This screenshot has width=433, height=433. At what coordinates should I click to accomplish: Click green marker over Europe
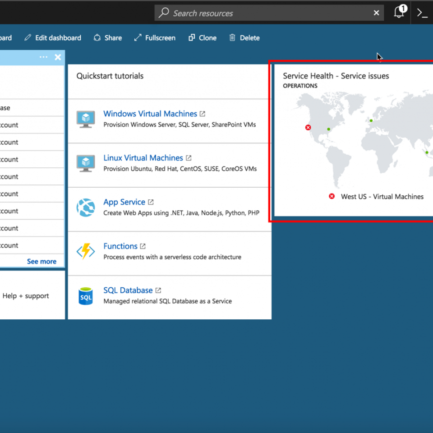tap(371, 121)
